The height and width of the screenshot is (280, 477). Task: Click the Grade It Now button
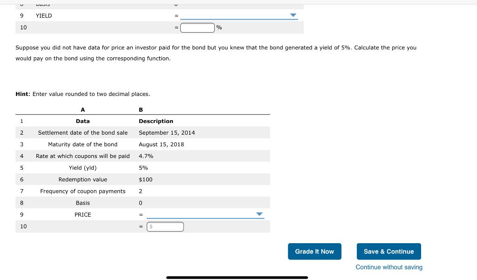(x=314, y=251)
